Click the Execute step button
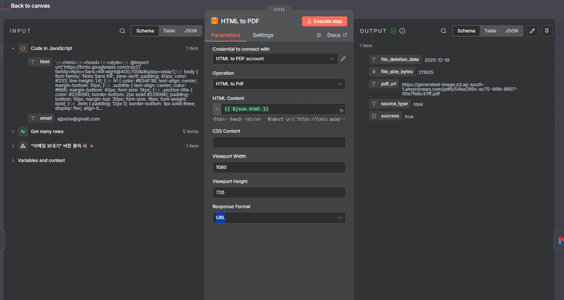The height and width of the screenshot is (300, 564). (324, 21)
